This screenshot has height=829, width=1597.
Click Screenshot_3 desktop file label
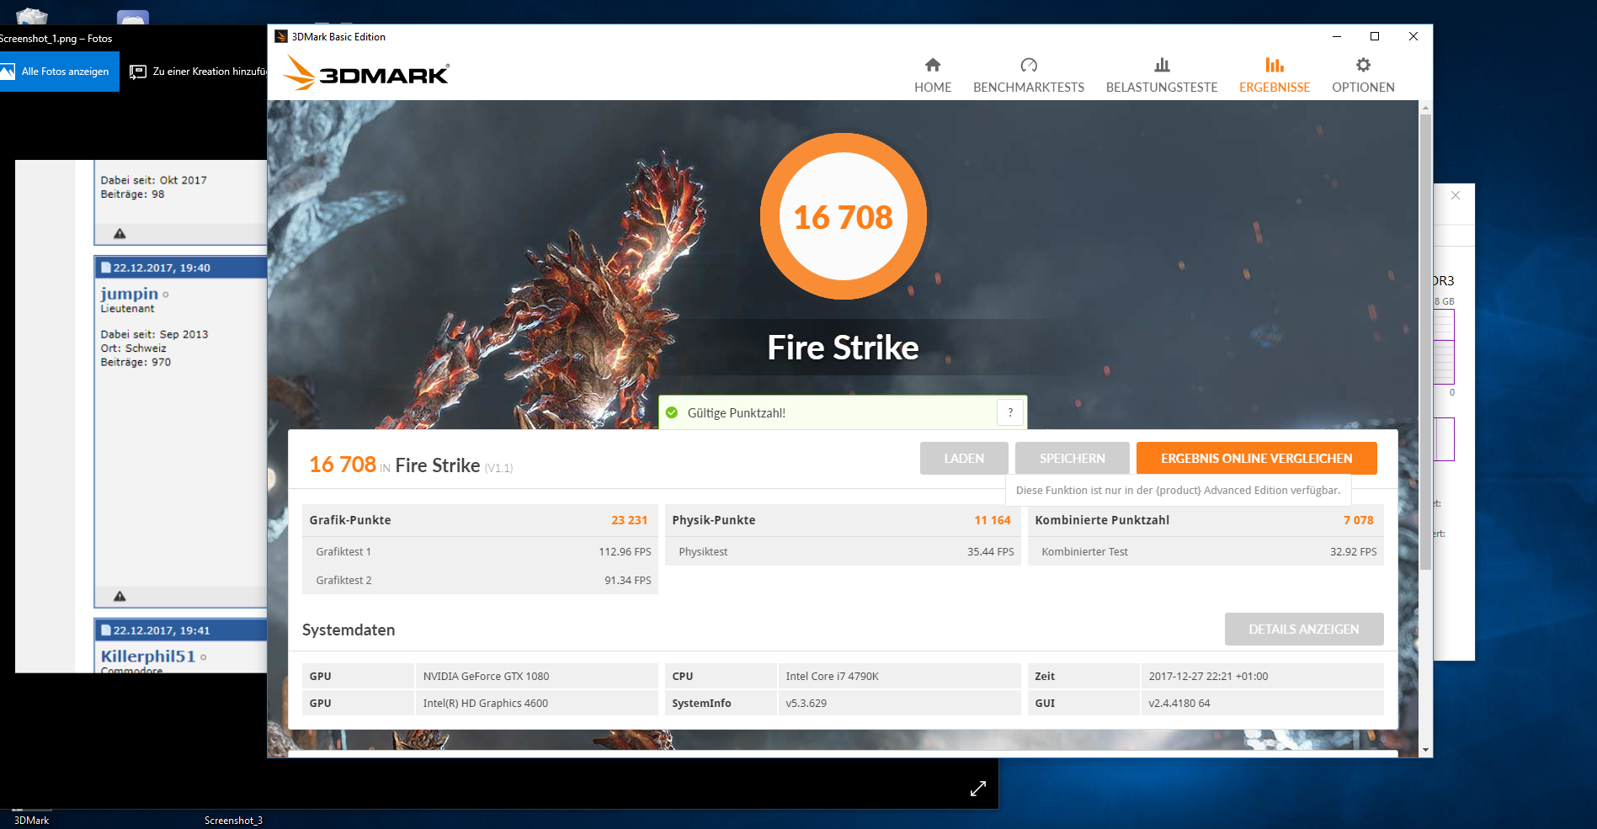[x=233, y=821]
